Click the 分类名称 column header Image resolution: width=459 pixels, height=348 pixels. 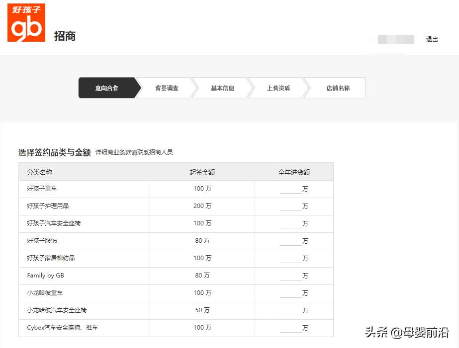pyautogui.click(x=39, y=172)
